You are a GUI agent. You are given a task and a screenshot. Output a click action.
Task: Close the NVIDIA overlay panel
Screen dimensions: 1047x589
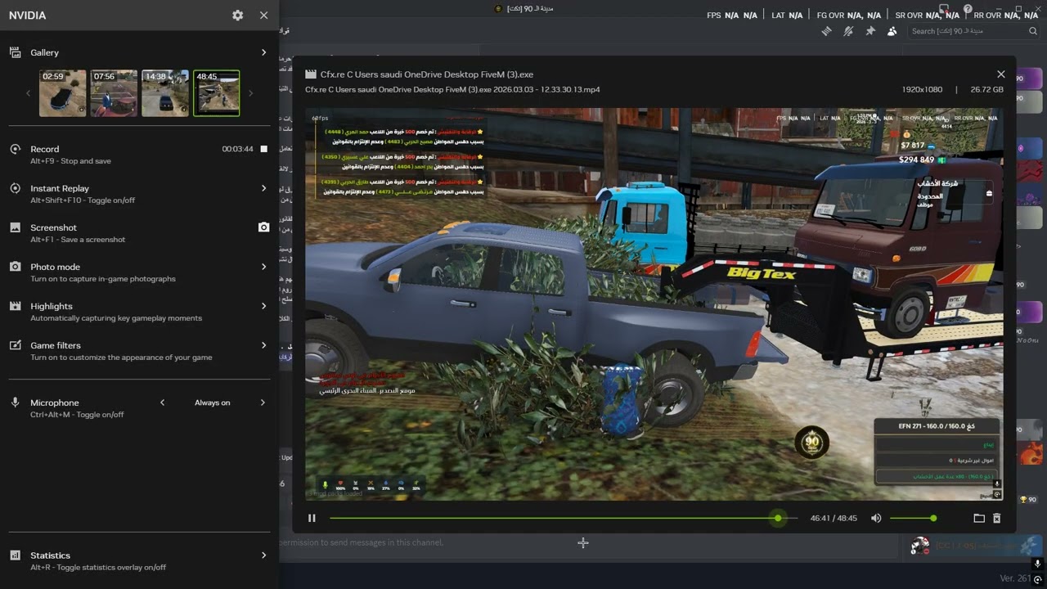263,16
